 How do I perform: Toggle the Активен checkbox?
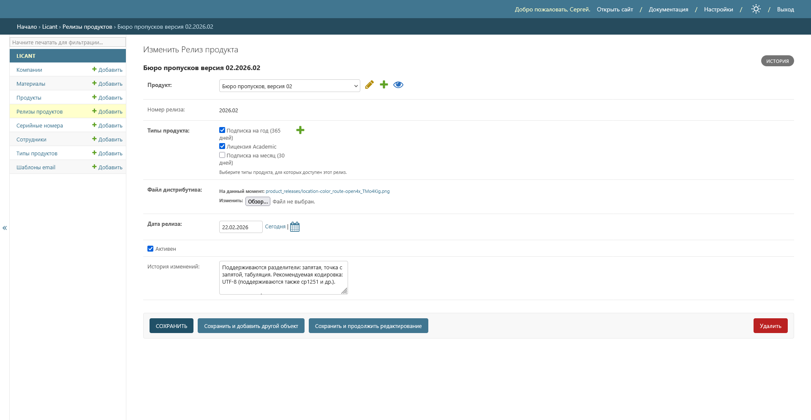[x=150, y=249]
